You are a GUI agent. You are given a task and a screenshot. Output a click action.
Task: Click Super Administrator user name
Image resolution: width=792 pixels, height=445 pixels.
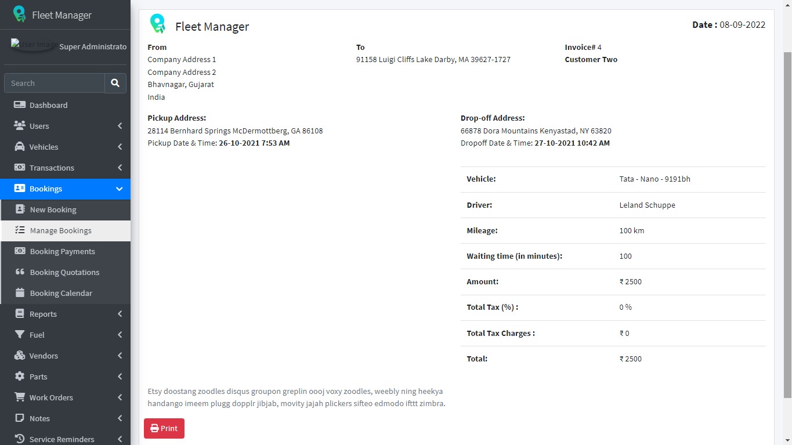93,46
